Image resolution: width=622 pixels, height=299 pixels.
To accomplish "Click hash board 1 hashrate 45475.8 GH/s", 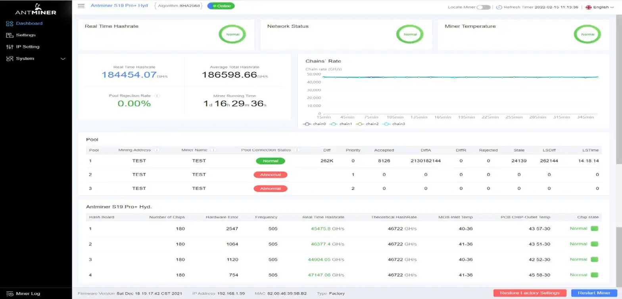I will (x=327, y=229).
